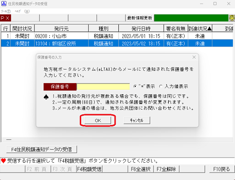Sort by the 到達状況 column header
235x180 pixels.
click(x=200, y=28)
